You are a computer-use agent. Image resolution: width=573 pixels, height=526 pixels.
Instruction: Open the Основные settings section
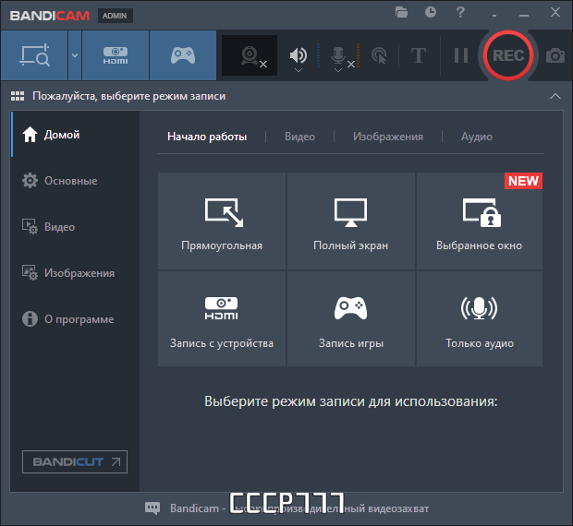75,181
